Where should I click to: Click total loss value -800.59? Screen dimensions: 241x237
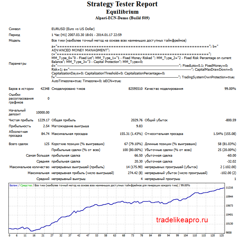coord(230,120)
